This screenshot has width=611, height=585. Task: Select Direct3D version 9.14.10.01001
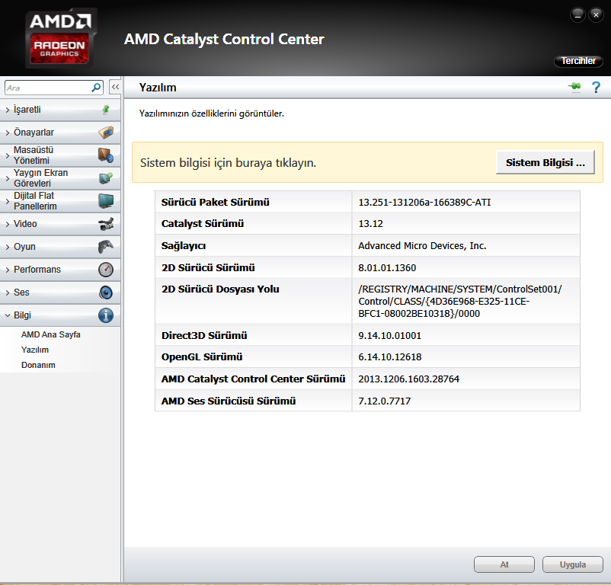tap(389, 336)
